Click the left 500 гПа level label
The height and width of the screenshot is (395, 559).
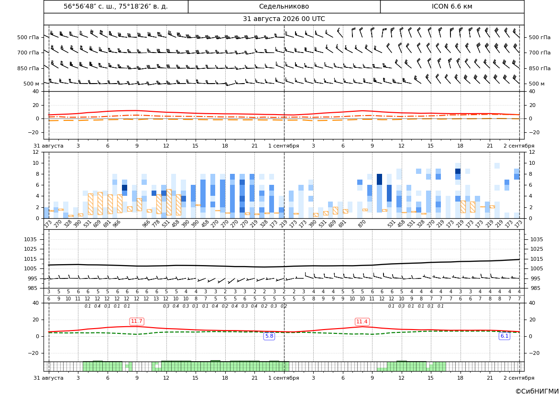[x=28, y=37]
